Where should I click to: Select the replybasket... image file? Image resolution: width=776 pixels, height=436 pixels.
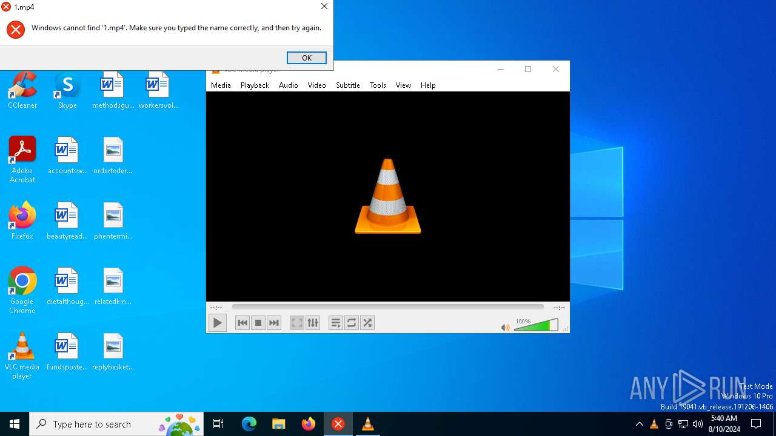coord(113,352)
